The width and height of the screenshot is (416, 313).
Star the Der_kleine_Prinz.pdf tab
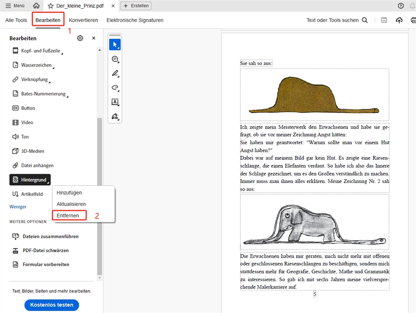[x=51, y=6]
